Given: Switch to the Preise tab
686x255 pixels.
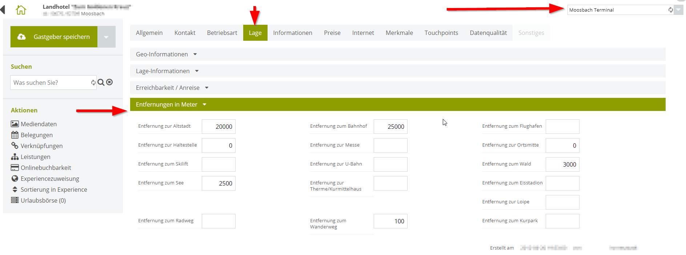Looking at the screenshot, I should 332,33.
